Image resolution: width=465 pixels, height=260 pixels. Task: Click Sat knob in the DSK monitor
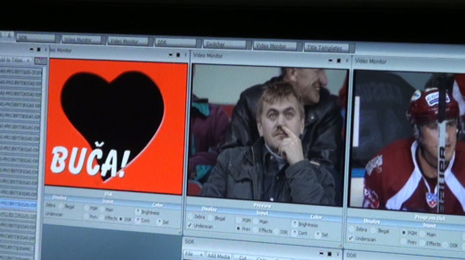point(159,222)
